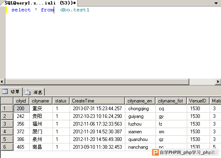Click the status column header
The image size is (221, 158).
pos(61,101)
